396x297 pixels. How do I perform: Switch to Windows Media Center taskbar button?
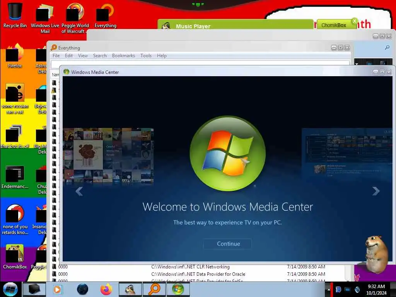click(178, 289)
